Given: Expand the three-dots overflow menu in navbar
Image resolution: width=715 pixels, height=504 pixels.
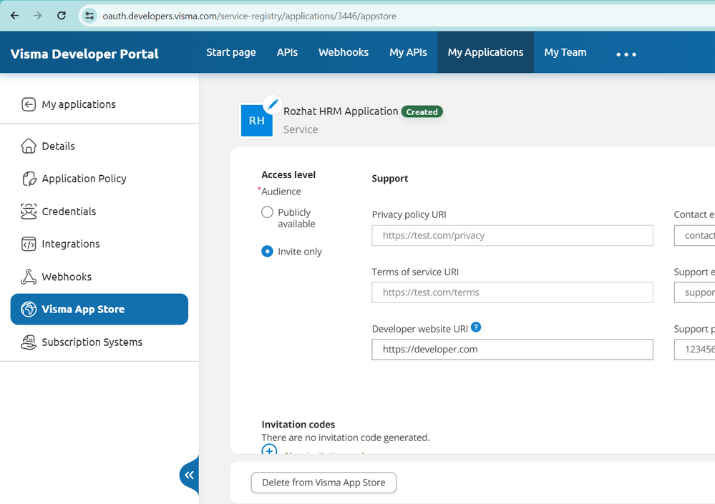Looking at the screenshot, I should [x=626, y=54].
